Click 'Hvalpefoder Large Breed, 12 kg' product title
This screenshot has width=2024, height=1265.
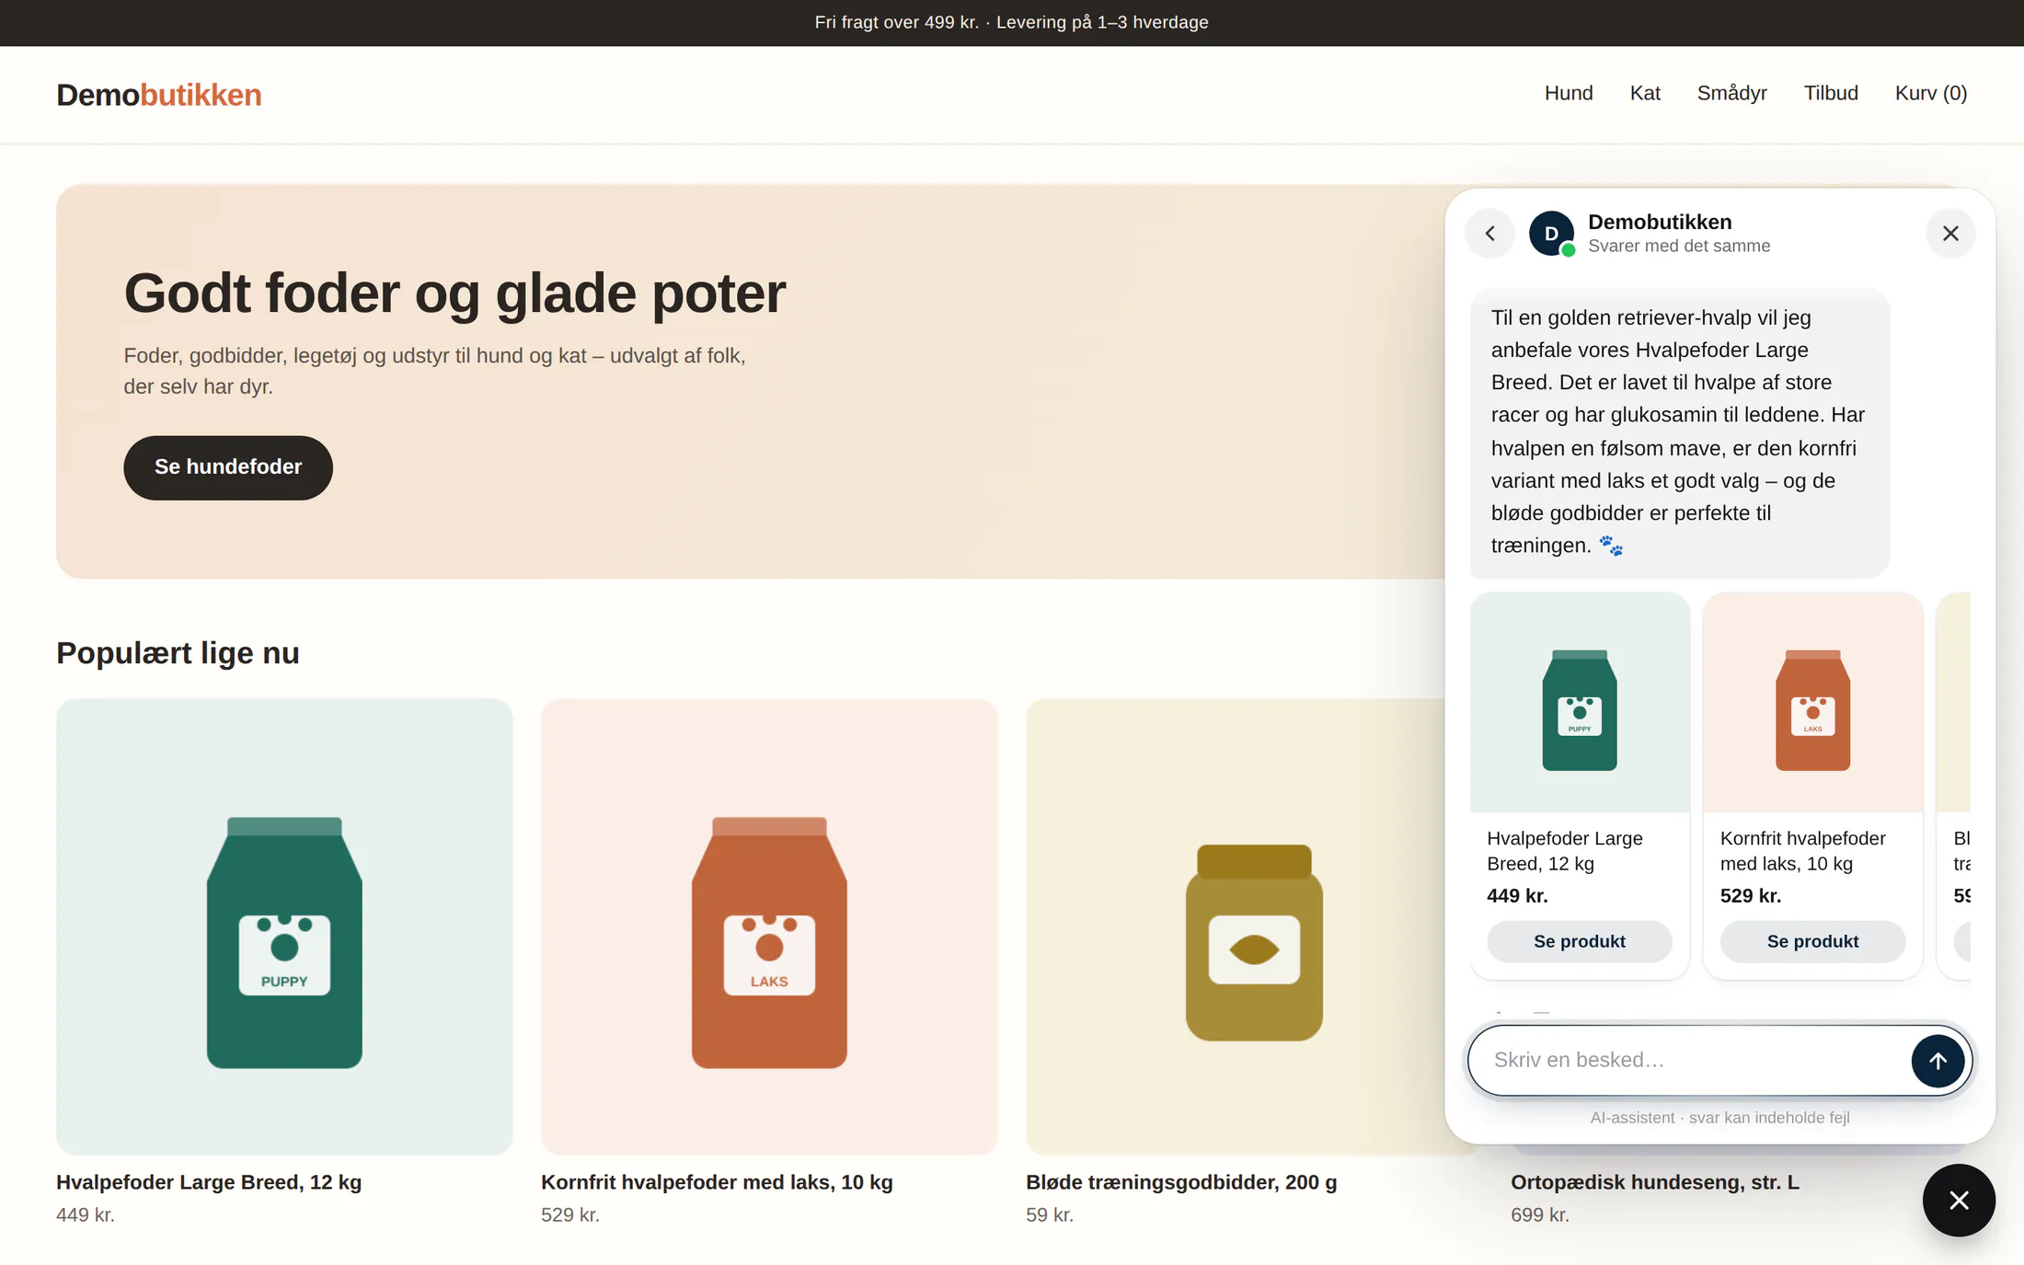coord(208,1182)
